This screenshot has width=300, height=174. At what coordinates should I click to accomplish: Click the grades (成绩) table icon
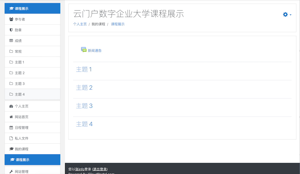click(x=11, y=41)
